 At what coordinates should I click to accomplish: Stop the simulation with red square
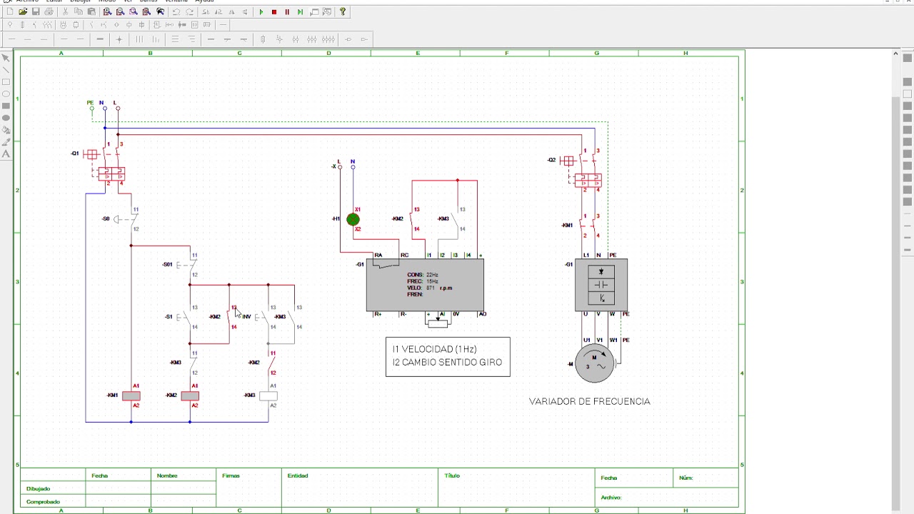pyautogui.click(x=274, y=11)
